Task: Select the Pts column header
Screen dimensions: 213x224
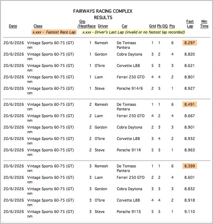Action: tap(172, 26)
